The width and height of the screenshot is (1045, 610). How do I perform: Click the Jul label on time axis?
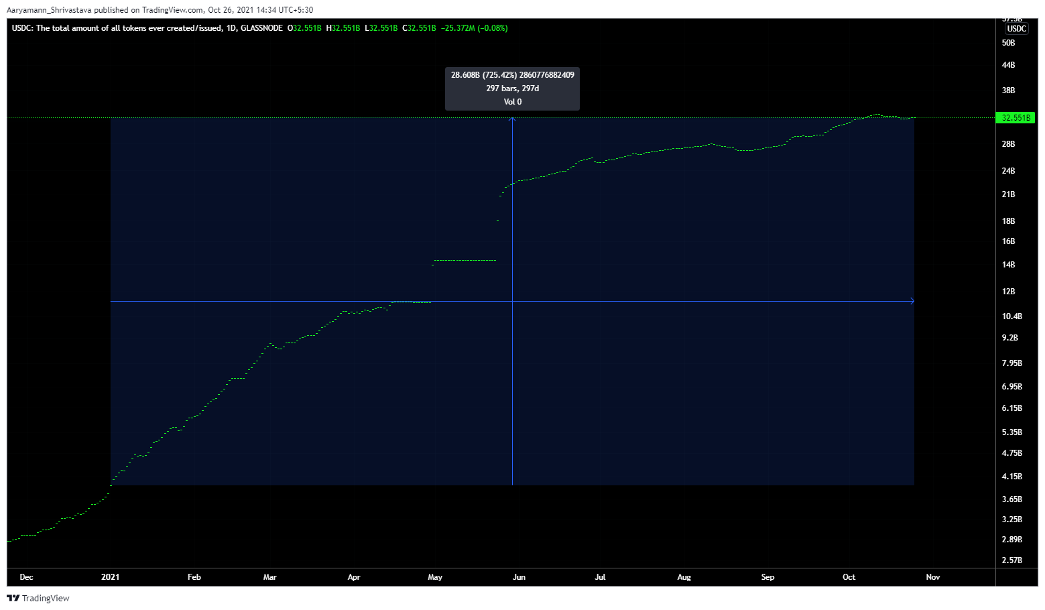click(x=600, y=577)
